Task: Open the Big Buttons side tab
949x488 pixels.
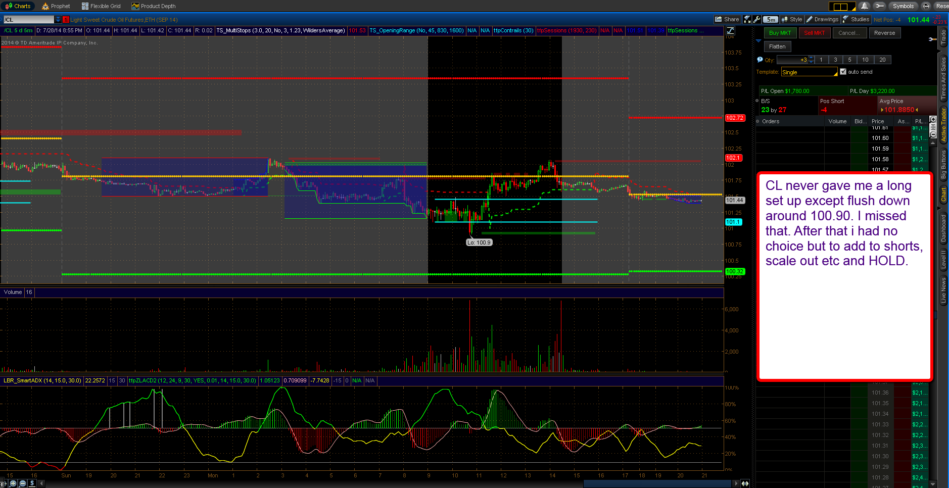Action: tap(943, 165)
